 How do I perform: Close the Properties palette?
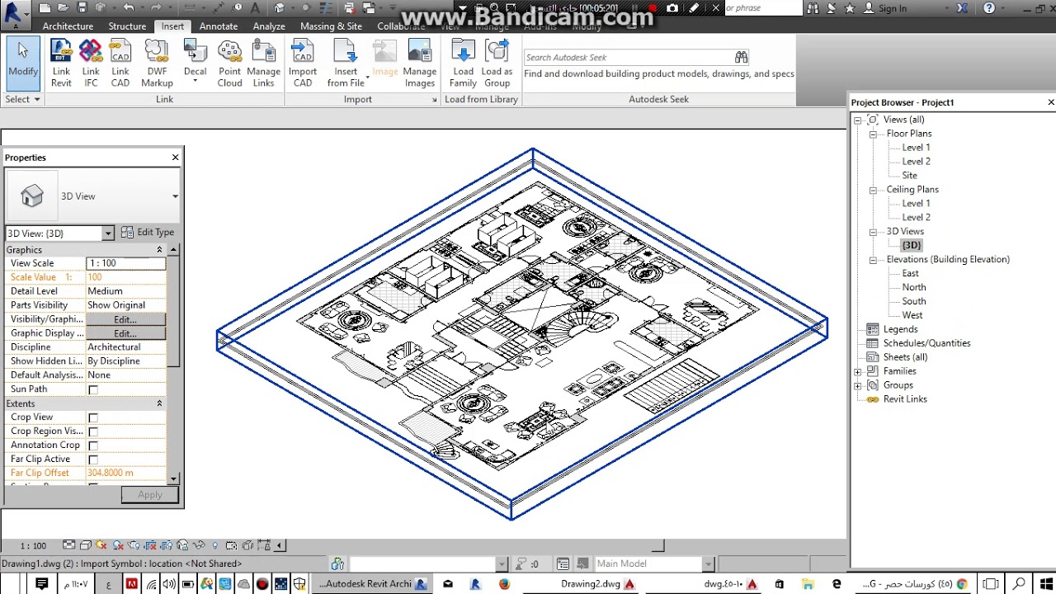[x=175, y=158]
